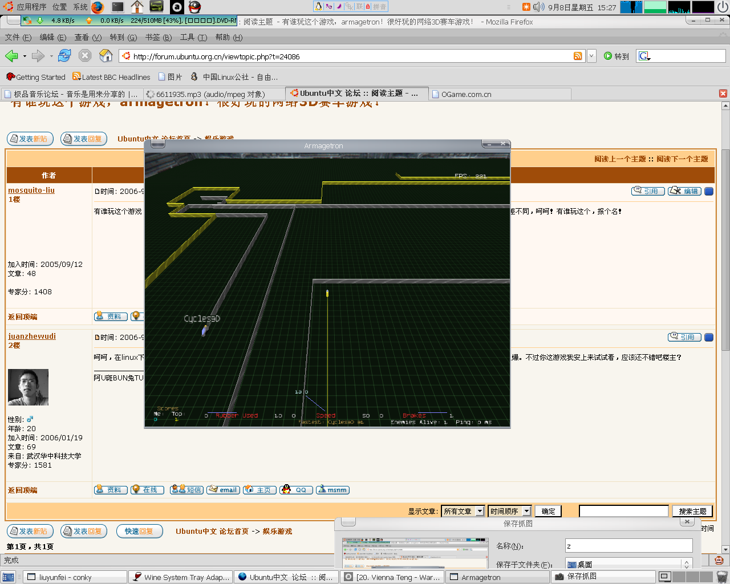Open the 帮助 (H) help menu
Image resolution: width=730 pixels, height=584 pixels.
229,37
